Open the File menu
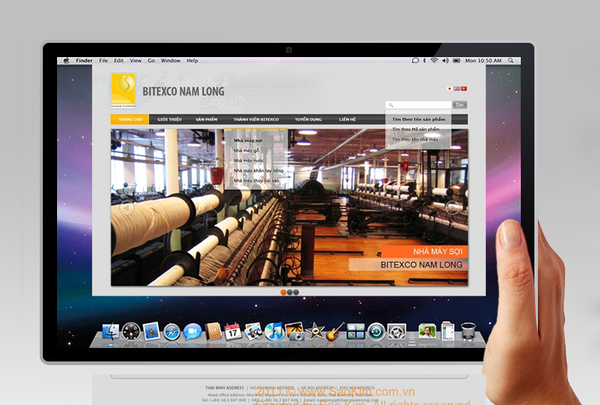 point(103,61)
